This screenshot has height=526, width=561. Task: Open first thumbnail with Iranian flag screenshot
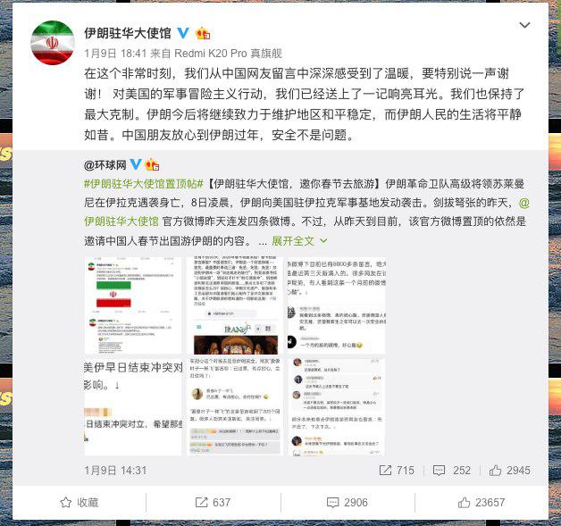tap(133, 305)
